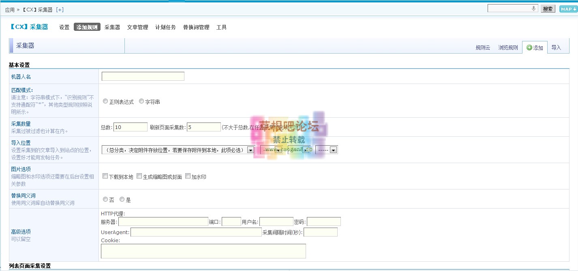The width and height of the screenshot is (578, 271).
Task: Choose 是 for 替换同义词
Action: (122, 199)
